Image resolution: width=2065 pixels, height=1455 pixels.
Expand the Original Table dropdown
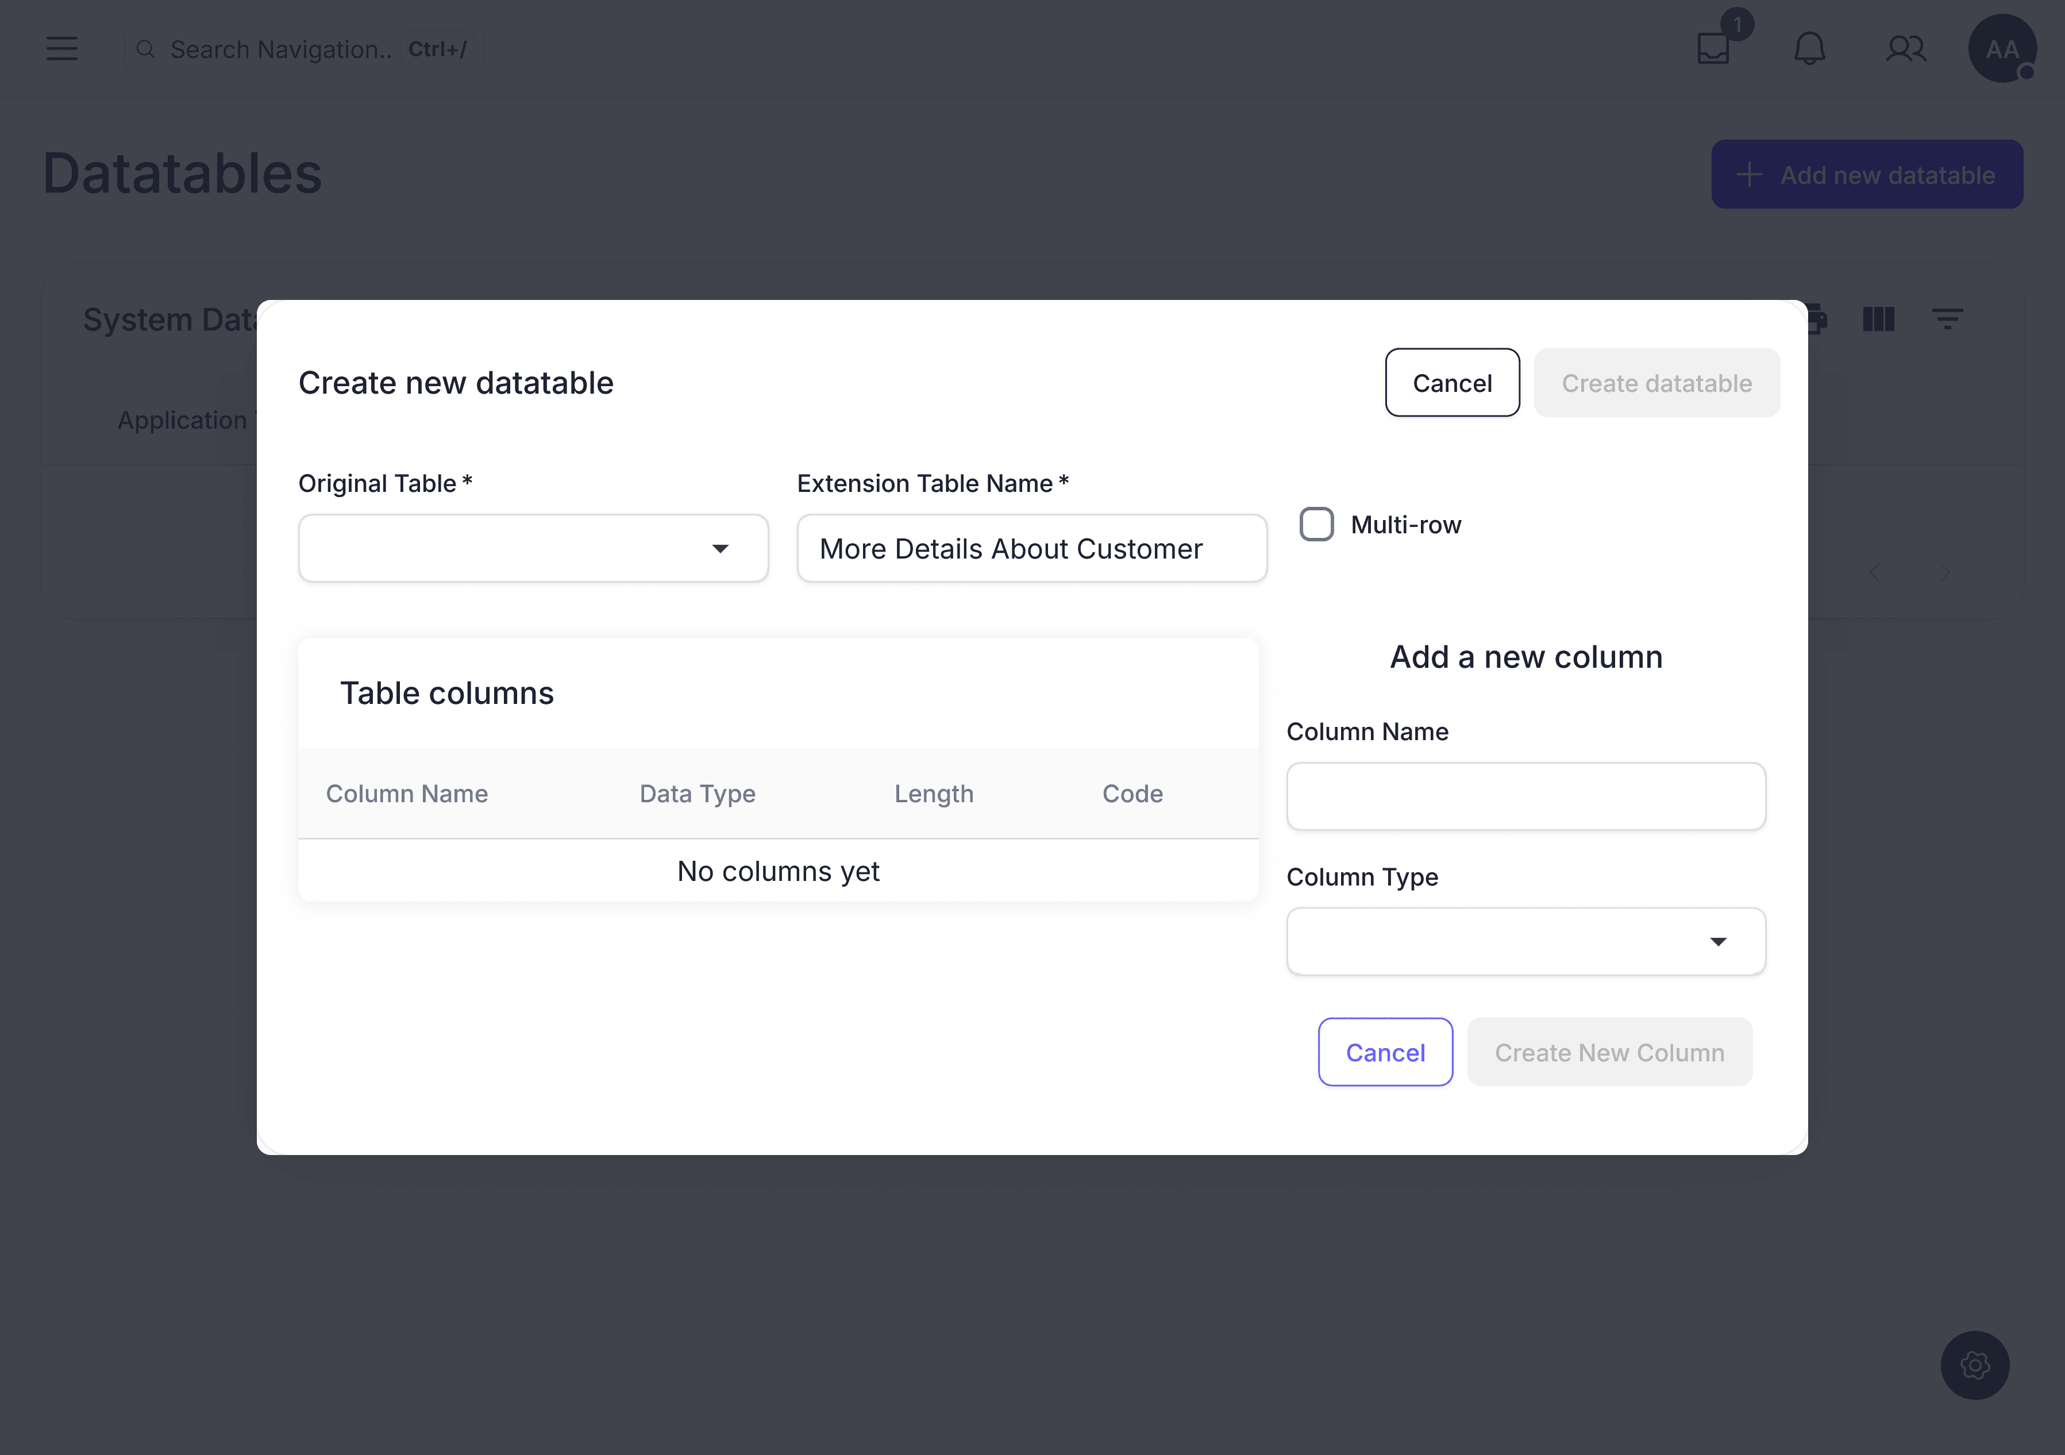point(533,549)
